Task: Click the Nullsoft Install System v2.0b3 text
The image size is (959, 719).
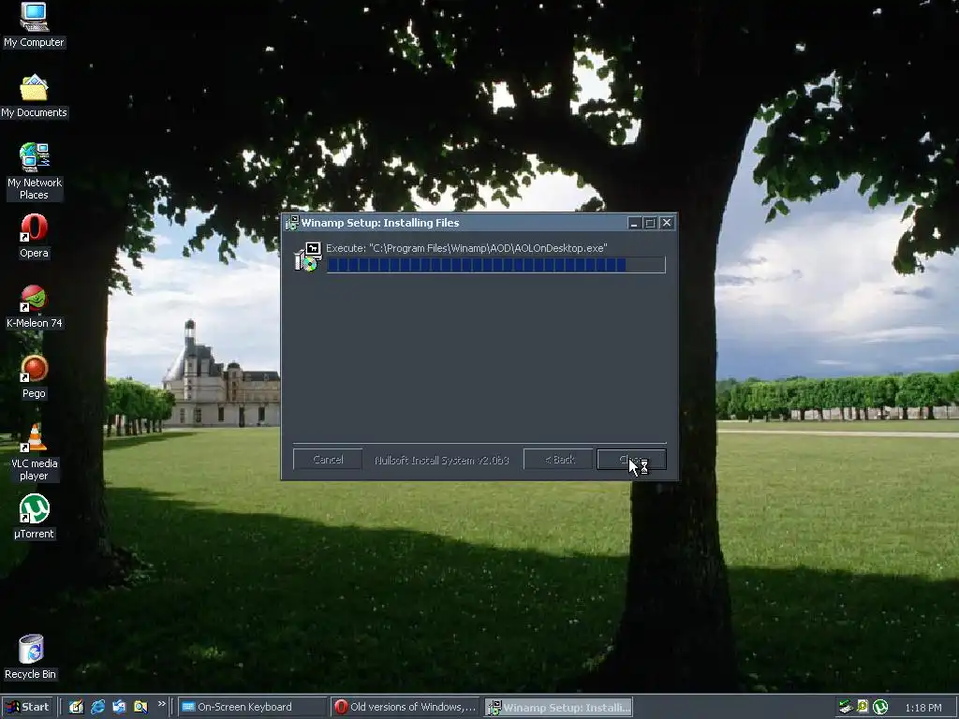Action: (442, 461)
